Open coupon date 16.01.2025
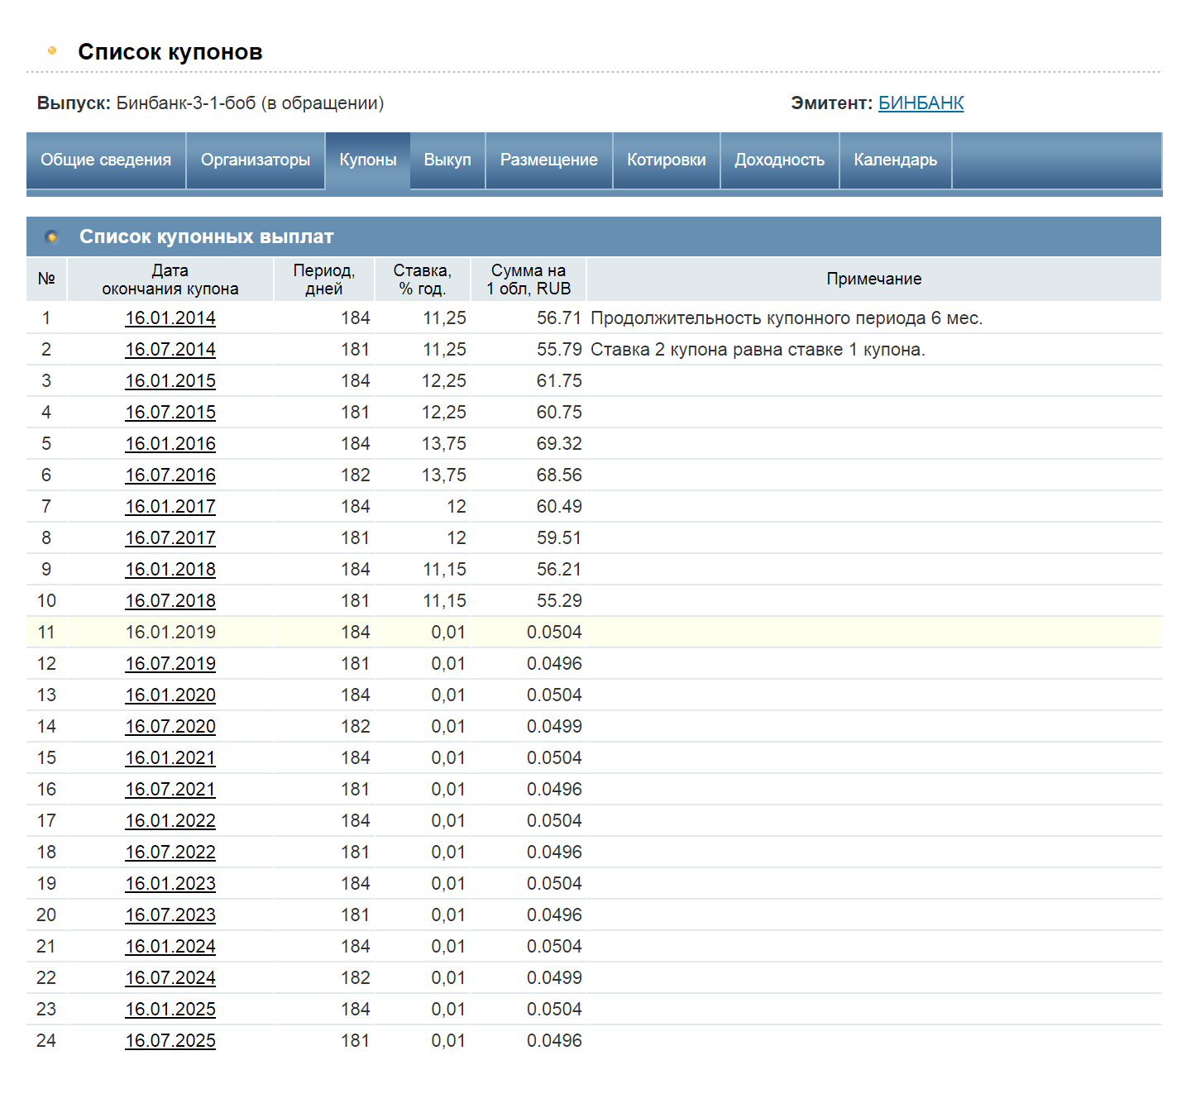 click(x=170, y=1010)
